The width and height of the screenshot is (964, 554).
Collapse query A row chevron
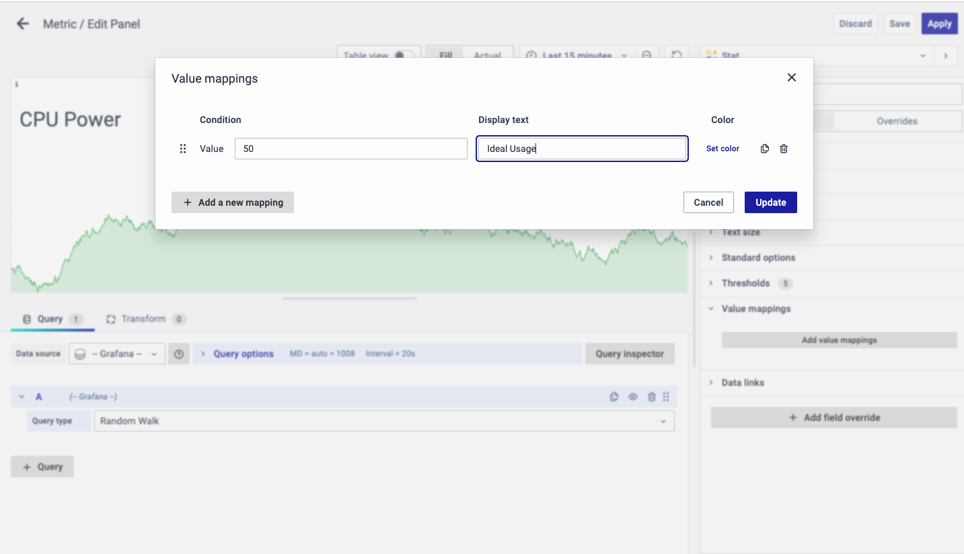pos(22,397)
